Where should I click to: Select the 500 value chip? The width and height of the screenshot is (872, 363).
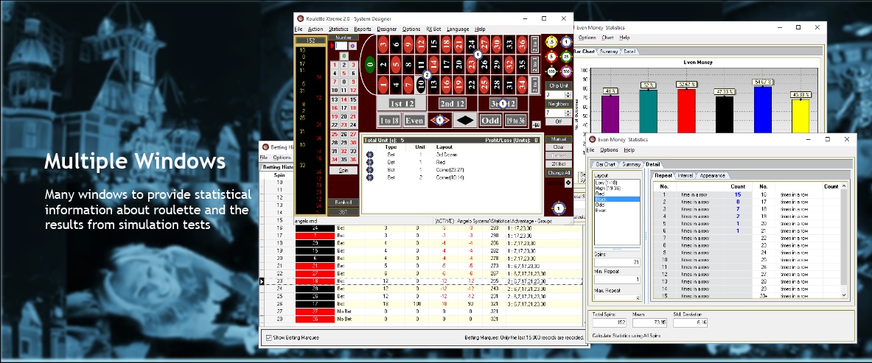point(566,71)
